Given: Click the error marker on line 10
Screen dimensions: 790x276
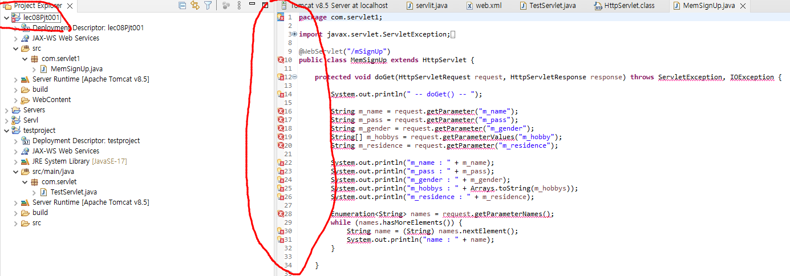Looking at the screenshot, I should click(x=280, y=60).
